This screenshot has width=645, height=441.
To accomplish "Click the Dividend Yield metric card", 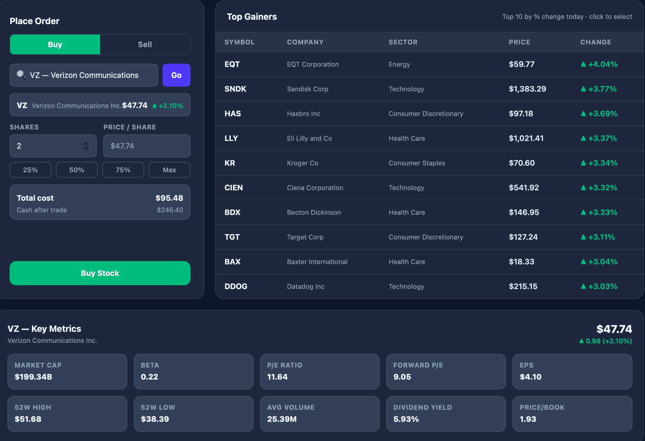I will (x=446, y=414).
